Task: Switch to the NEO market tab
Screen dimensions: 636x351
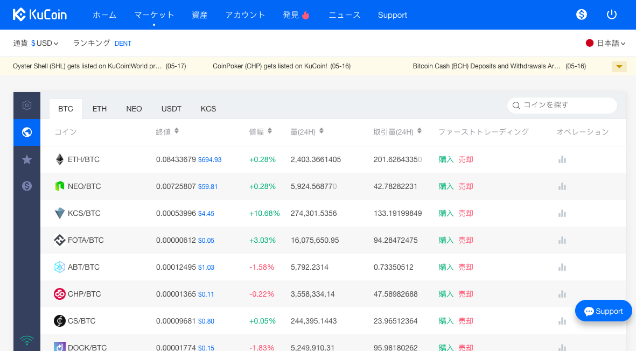Action: 134,109
